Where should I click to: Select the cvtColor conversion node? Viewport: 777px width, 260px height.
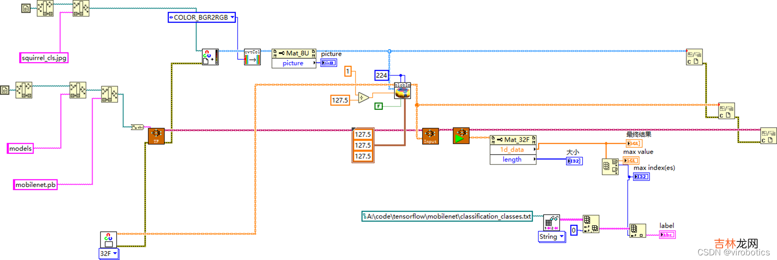pyautogui.click(x=252, y=57)
